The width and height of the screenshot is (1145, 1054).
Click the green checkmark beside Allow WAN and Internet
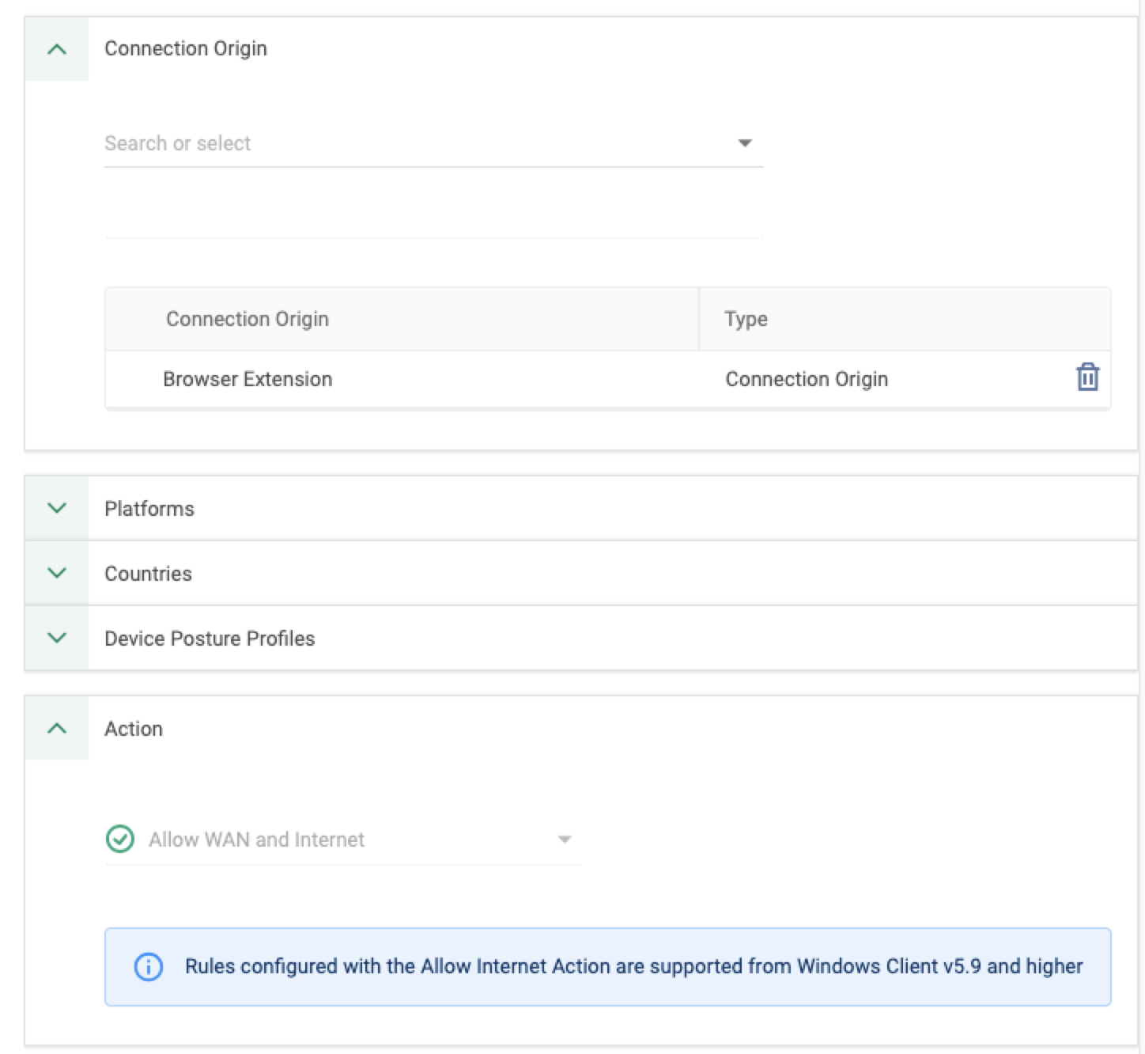click(119, 839)
